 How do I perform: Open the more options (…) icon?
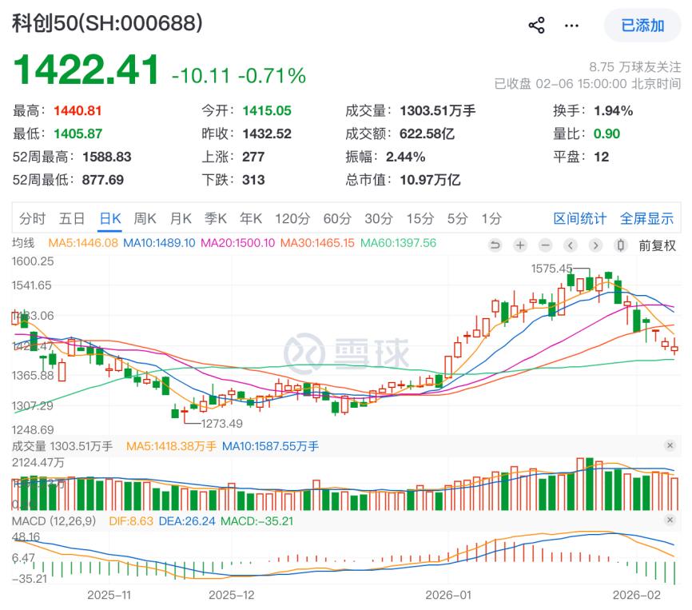coord(571,26)
